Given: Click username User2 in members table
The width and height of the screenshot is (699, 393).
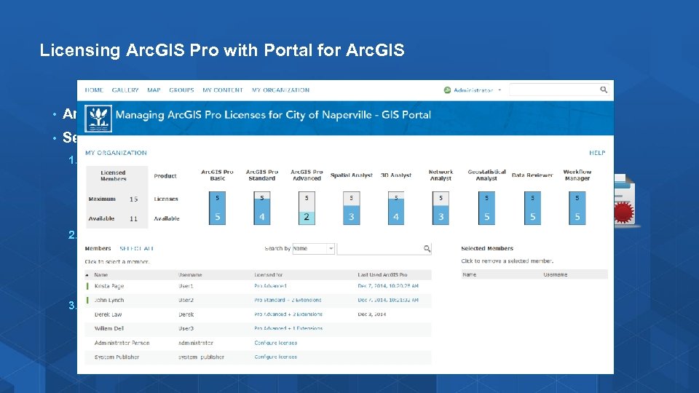Looking at the screenshot, I should [x=186, y=301].
